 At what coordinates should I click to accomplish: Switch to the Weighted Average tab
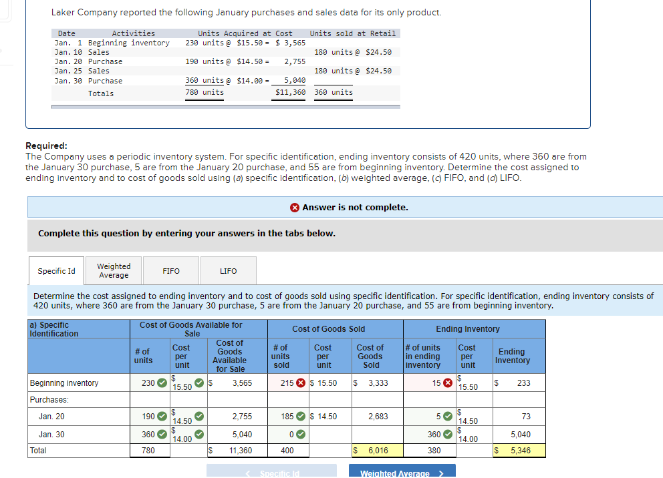click(x=114, y=270)
